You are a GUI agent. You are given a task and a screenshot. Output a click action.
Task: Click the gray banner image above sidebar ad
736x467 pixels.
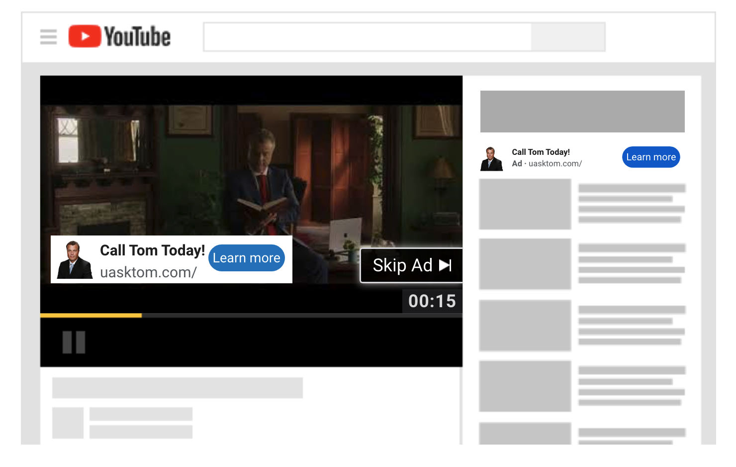582,112
